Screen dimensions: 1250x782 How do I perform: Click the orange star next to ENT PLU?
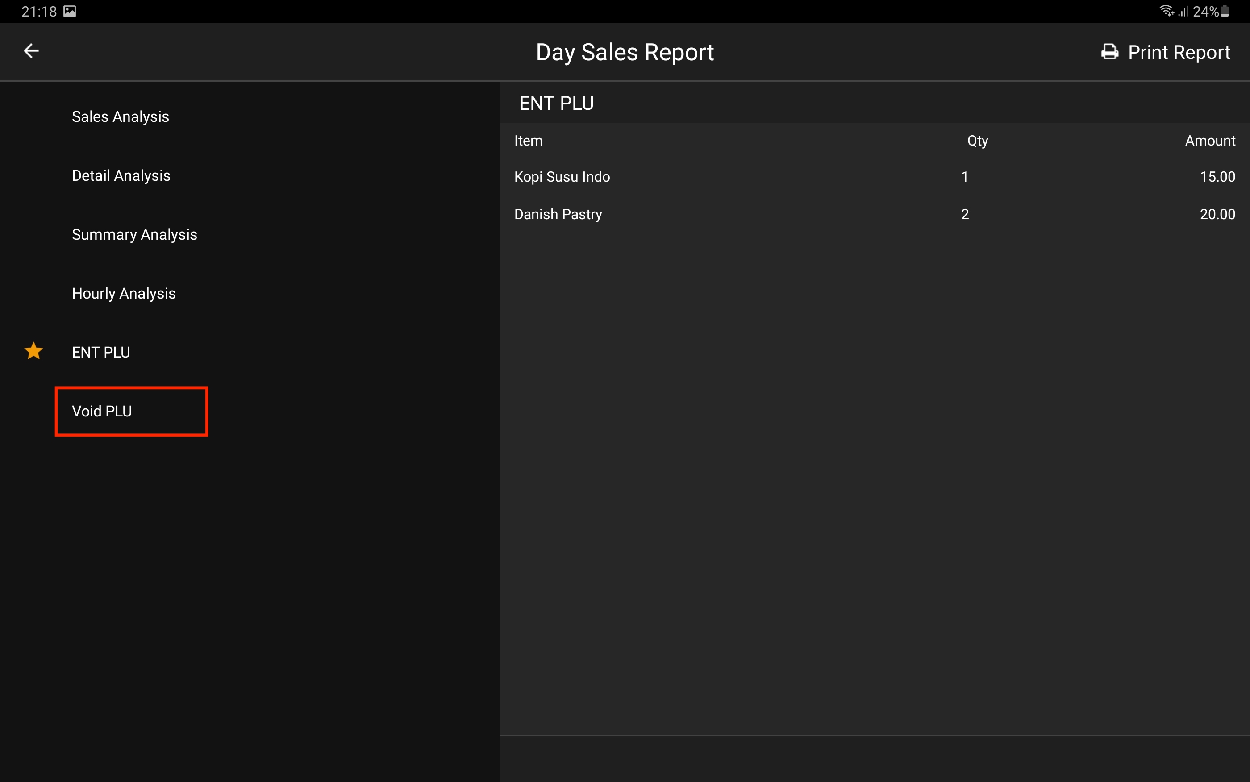point(33,351)
